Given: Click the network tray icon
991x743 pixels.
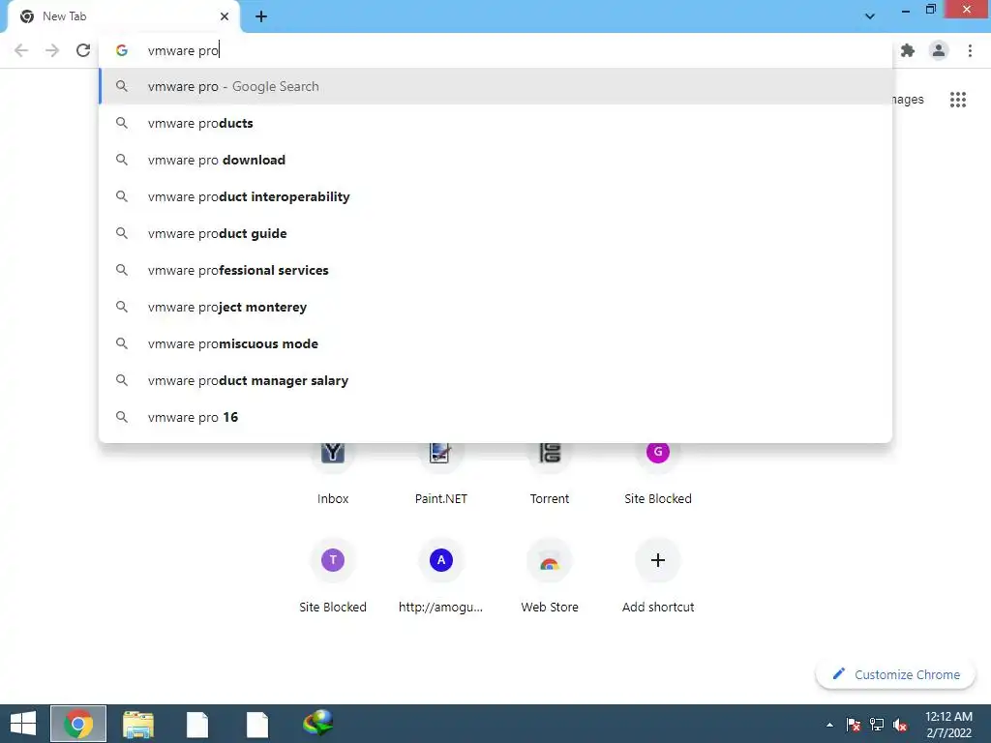Looking at the screenshot, I should pyautogui.click(x=877, y=725).
